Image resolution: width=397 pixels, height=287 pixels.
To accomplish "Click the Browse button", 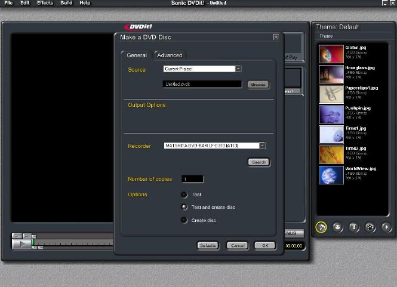I will pos(258,85).
